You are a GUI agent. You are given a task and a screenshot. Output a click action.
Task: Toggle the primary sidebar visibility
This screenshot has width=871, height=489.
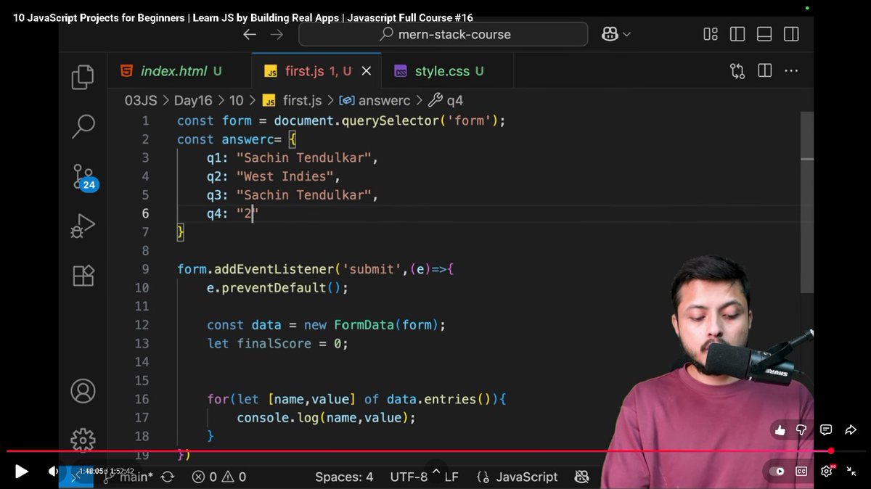[x=737, y=33]
